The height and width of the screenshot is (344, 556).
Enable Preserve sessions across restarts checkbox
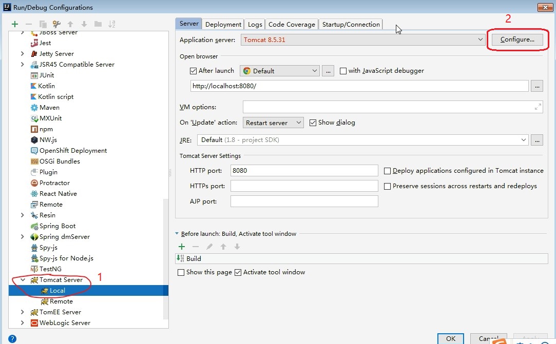click(x=387, y=186)
